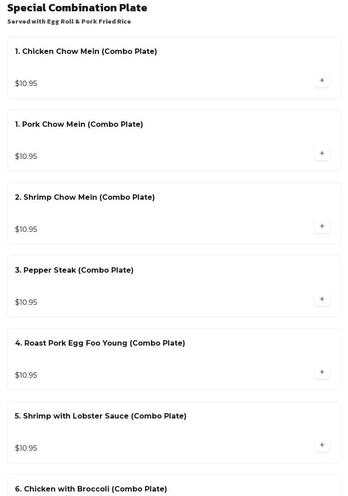Add Chicken Chow Mein combo plate with plus icon
The height and width of the screenshot is (496, 348).
point(322,80)
